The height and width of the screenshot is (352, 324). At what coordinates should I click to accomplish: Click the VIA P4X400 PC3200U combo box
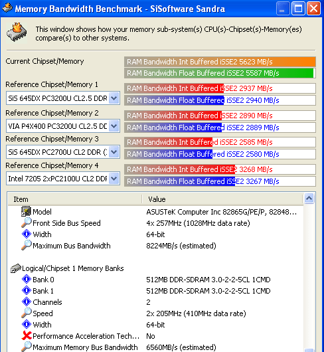pyautogui.click(x=63, y=126)
